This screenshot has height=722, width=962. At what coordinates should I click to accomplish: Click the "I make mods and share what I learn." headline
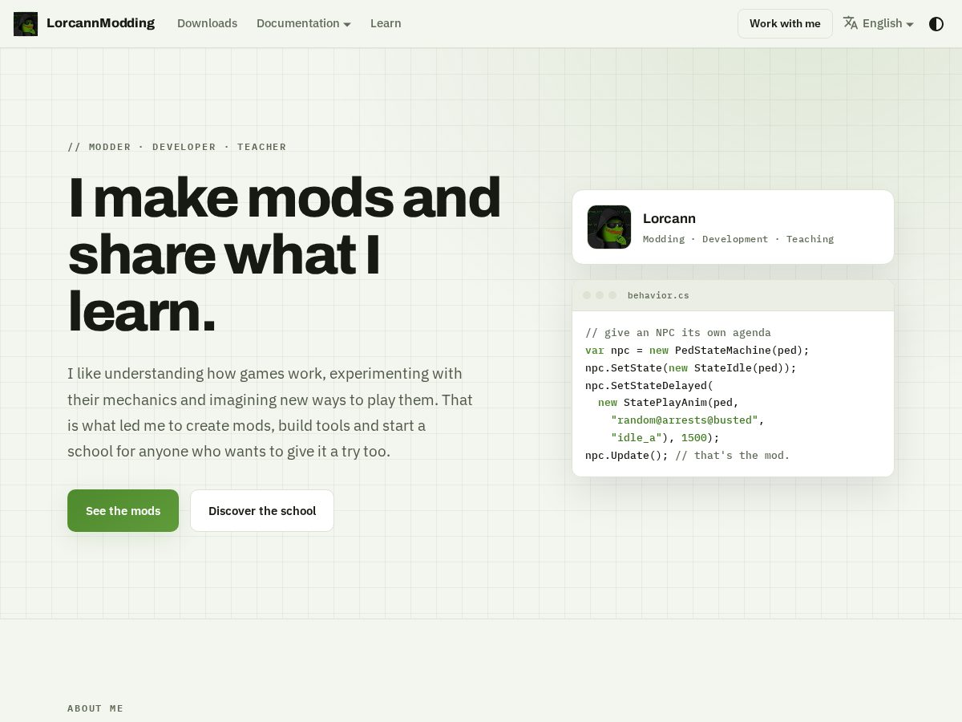[284, 254]
